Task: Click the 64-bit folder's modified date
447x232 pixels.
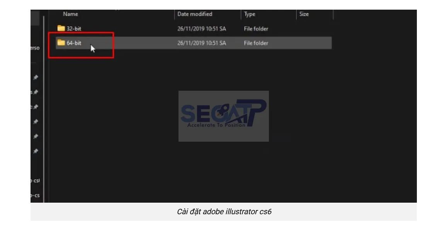Action: [201, 43]
